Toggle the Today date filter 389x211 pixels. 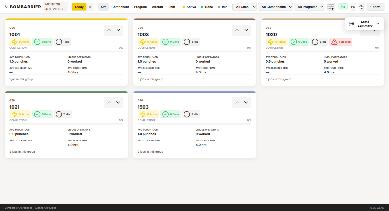[x=79, y=7]
